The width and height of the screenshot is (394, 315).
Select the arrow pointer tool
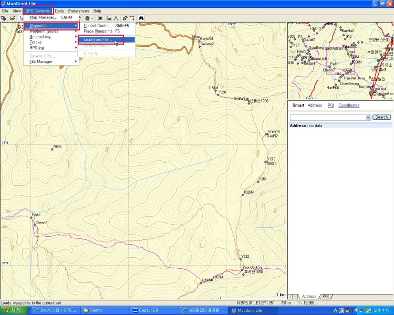point(21,18)
